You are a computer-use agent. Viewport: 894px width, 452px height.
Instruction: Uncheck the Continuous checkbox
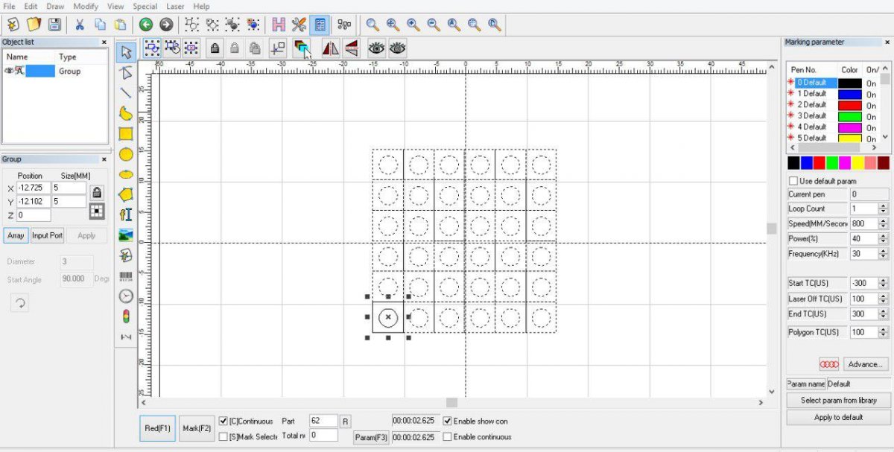click(223, 421)
